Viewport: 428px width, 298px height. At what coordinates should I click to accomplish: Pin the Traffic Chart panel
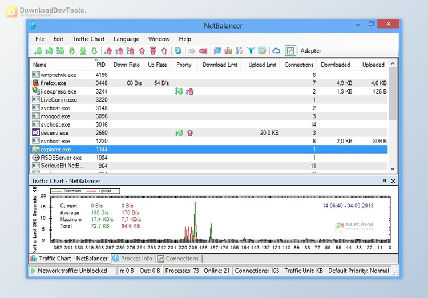coord(385,181)
